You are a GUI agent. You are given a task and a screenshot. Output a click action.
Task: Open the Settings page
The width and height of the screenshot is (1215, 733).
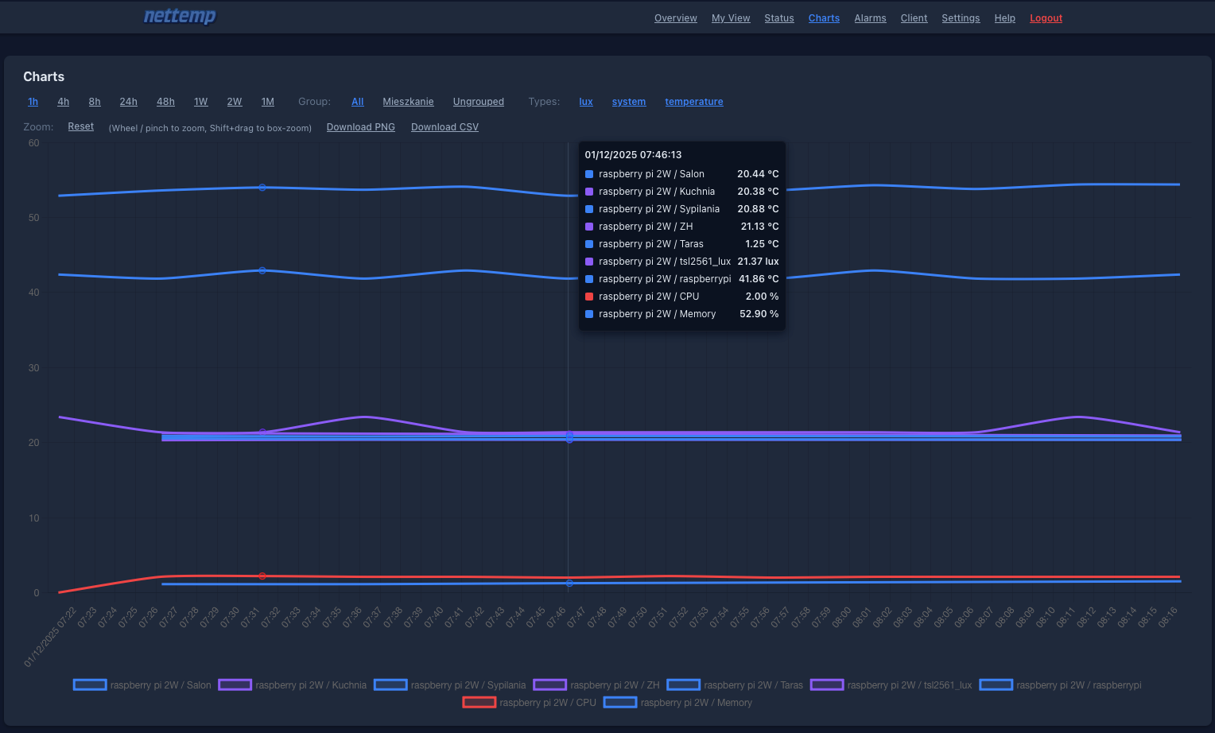click(961, 17)
